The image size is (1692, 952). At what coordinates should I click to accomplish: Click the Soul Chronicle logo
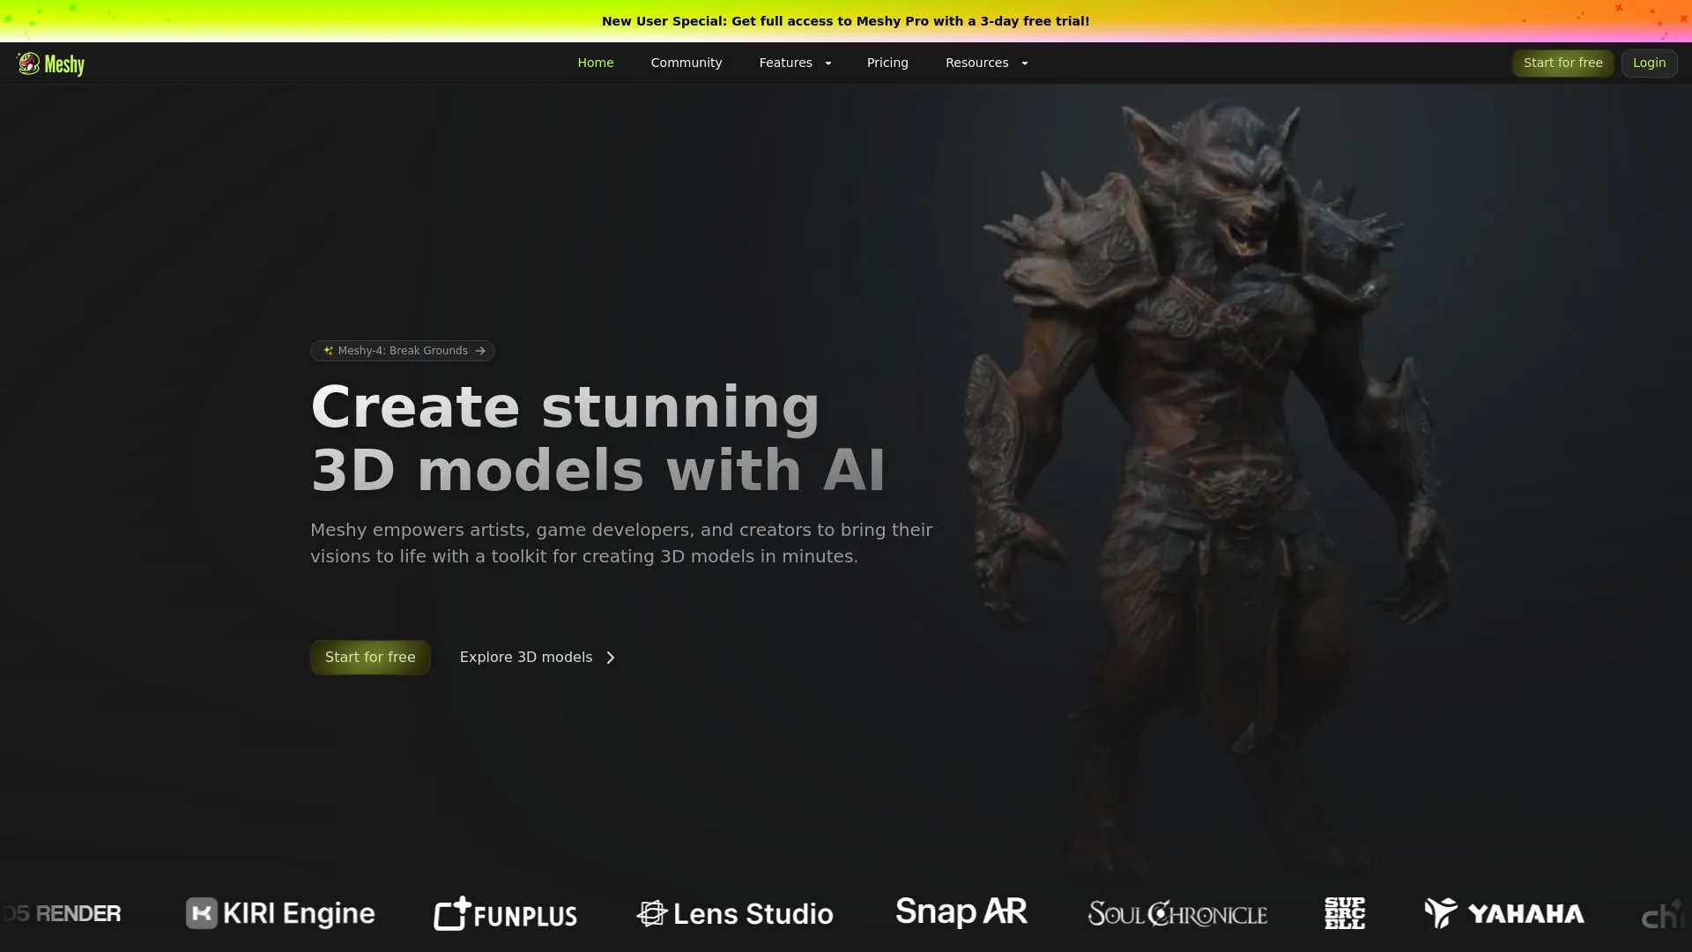click(x=1176, y=914)
